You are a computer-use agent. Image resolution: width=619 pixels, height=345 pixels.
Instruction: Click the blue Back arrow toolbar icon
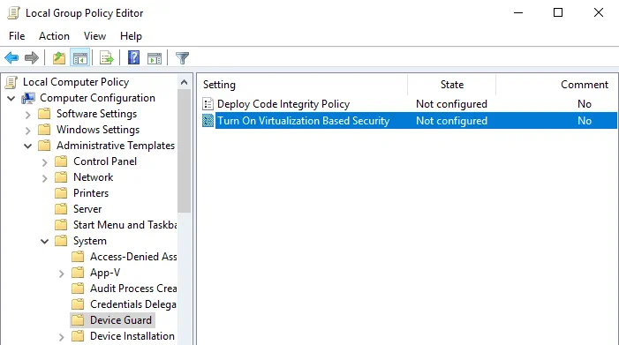pyautogui.click(x=11, y=58)
